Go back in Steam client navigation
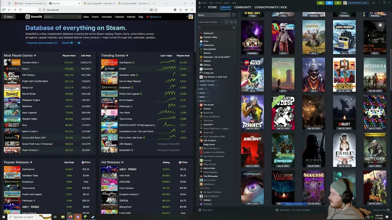The image size is (392, 220). tap(200, 7)
